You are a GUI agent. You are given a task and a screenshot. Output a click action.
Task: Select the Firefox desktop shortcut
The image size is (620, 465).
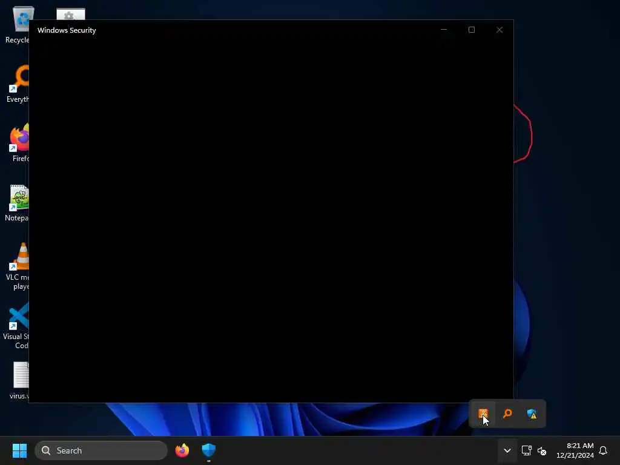point(19,143)
